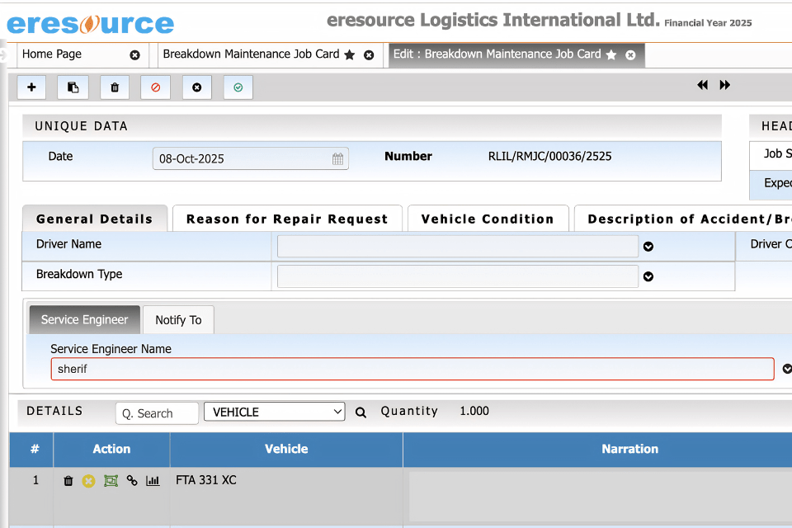
Task: Close the Breakdown Maintenance Job Card tab
Action: 370,55
